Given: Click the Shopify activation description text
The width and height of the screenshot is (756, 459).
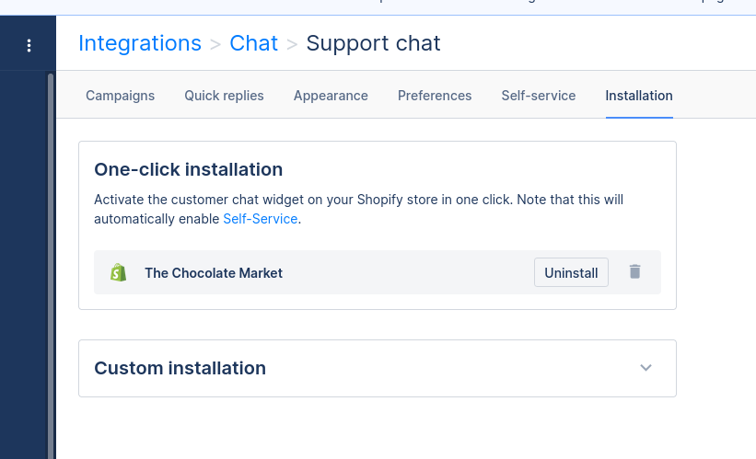Looking at the screenshot, I should click(368, 200).
